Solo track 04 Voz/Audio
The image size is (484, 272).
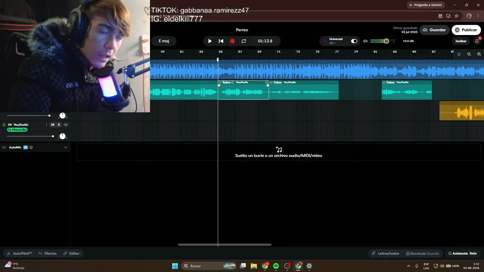[x=59, y=125]
